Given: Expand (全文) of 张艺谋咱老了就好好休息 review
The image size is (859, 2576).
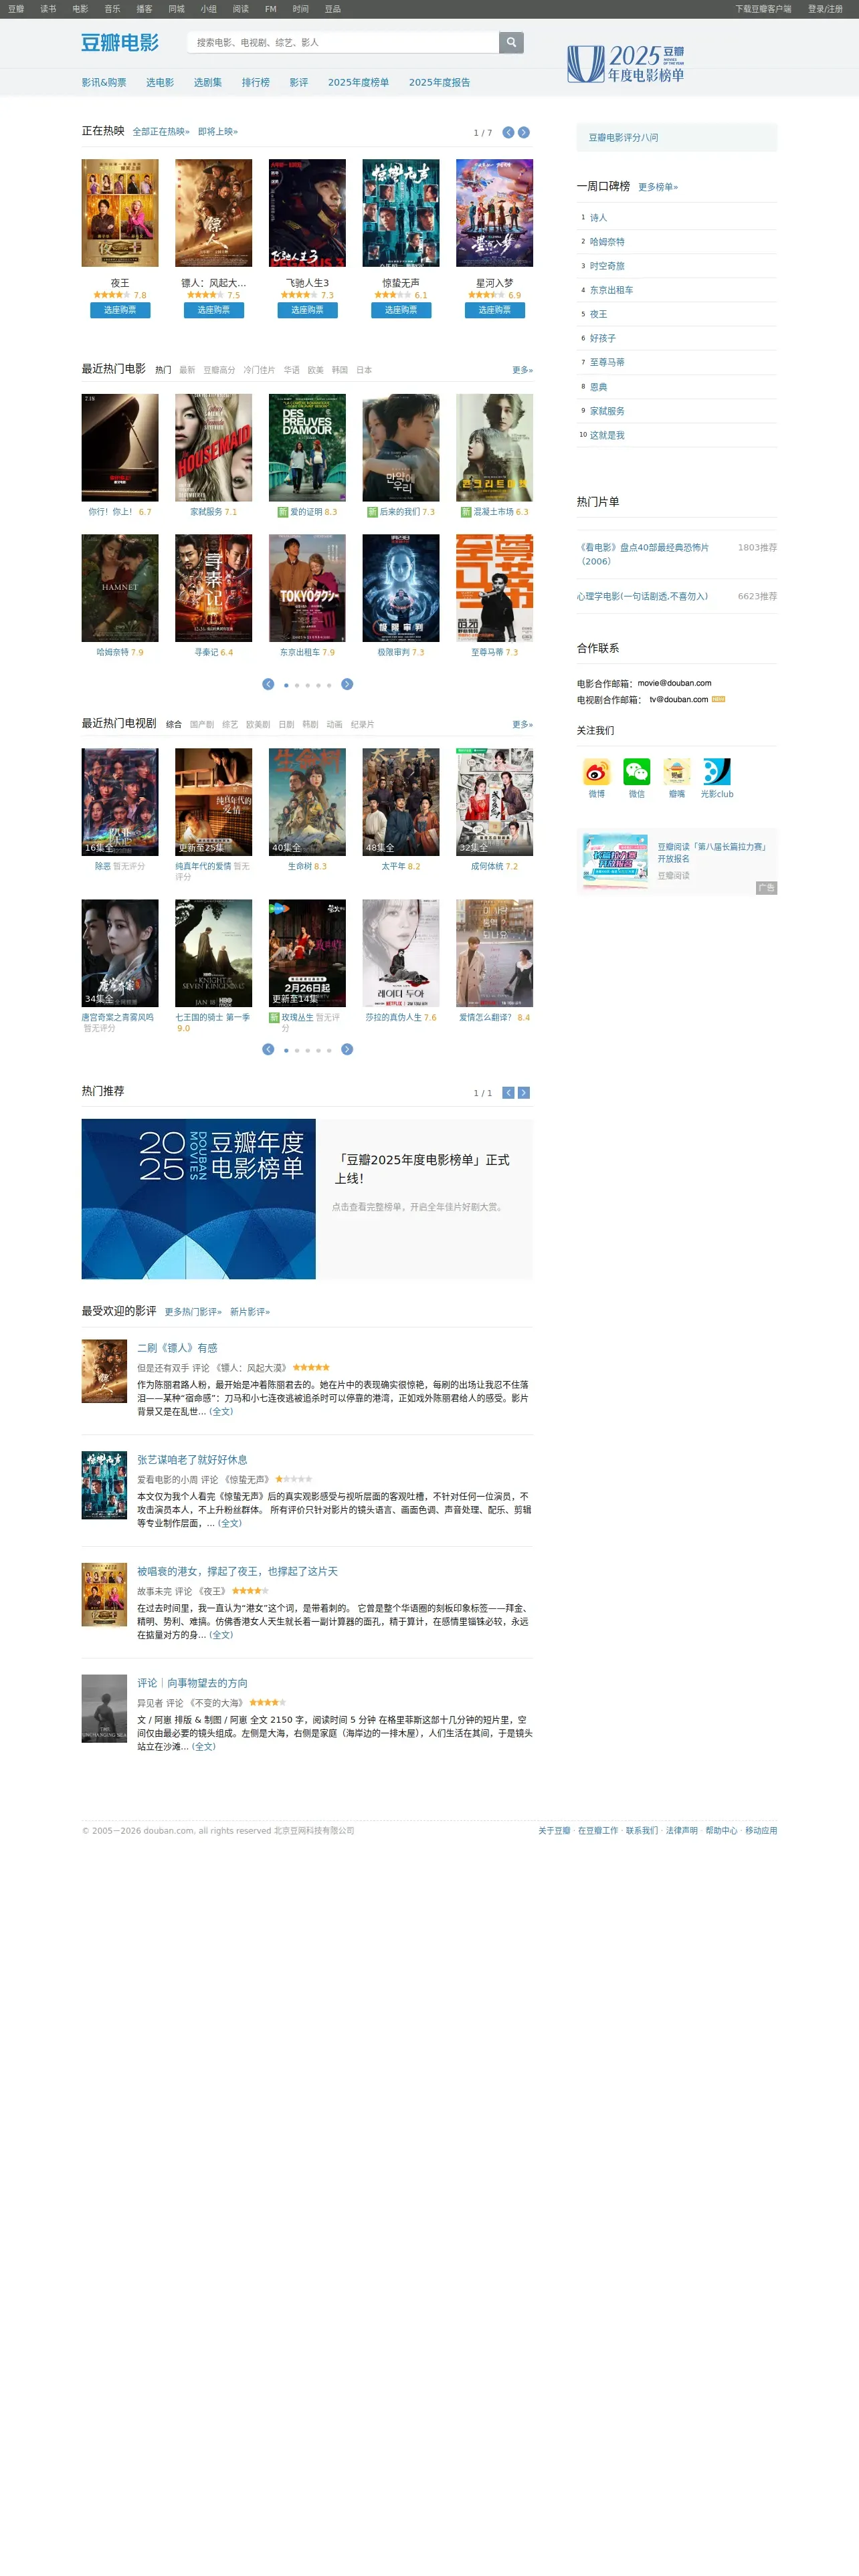Looking at the screenshot, I should coord(229,1524).
